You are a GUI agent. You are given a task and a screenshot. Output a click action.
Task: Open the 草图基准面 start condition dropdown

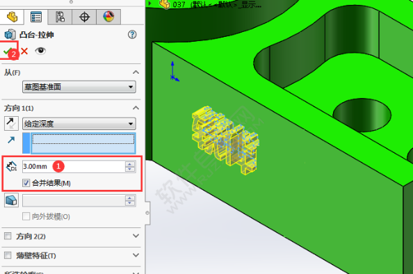(x=79, y=87)
